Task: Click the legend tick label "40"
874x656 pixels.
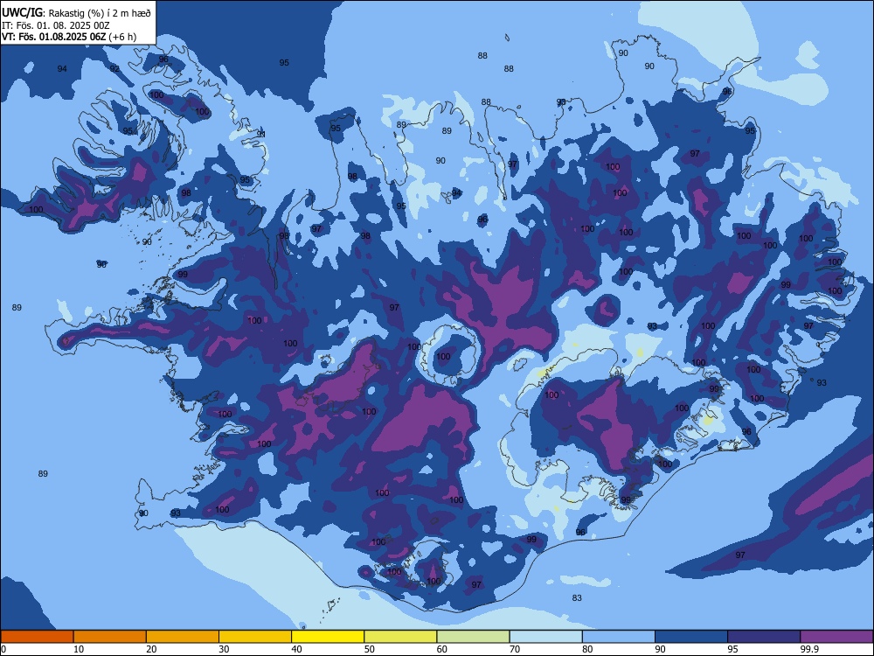Action: 297,649
